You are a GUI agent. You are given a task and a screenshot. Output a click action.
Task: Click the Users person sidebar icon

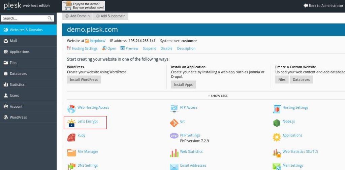(x=6, y=96)
